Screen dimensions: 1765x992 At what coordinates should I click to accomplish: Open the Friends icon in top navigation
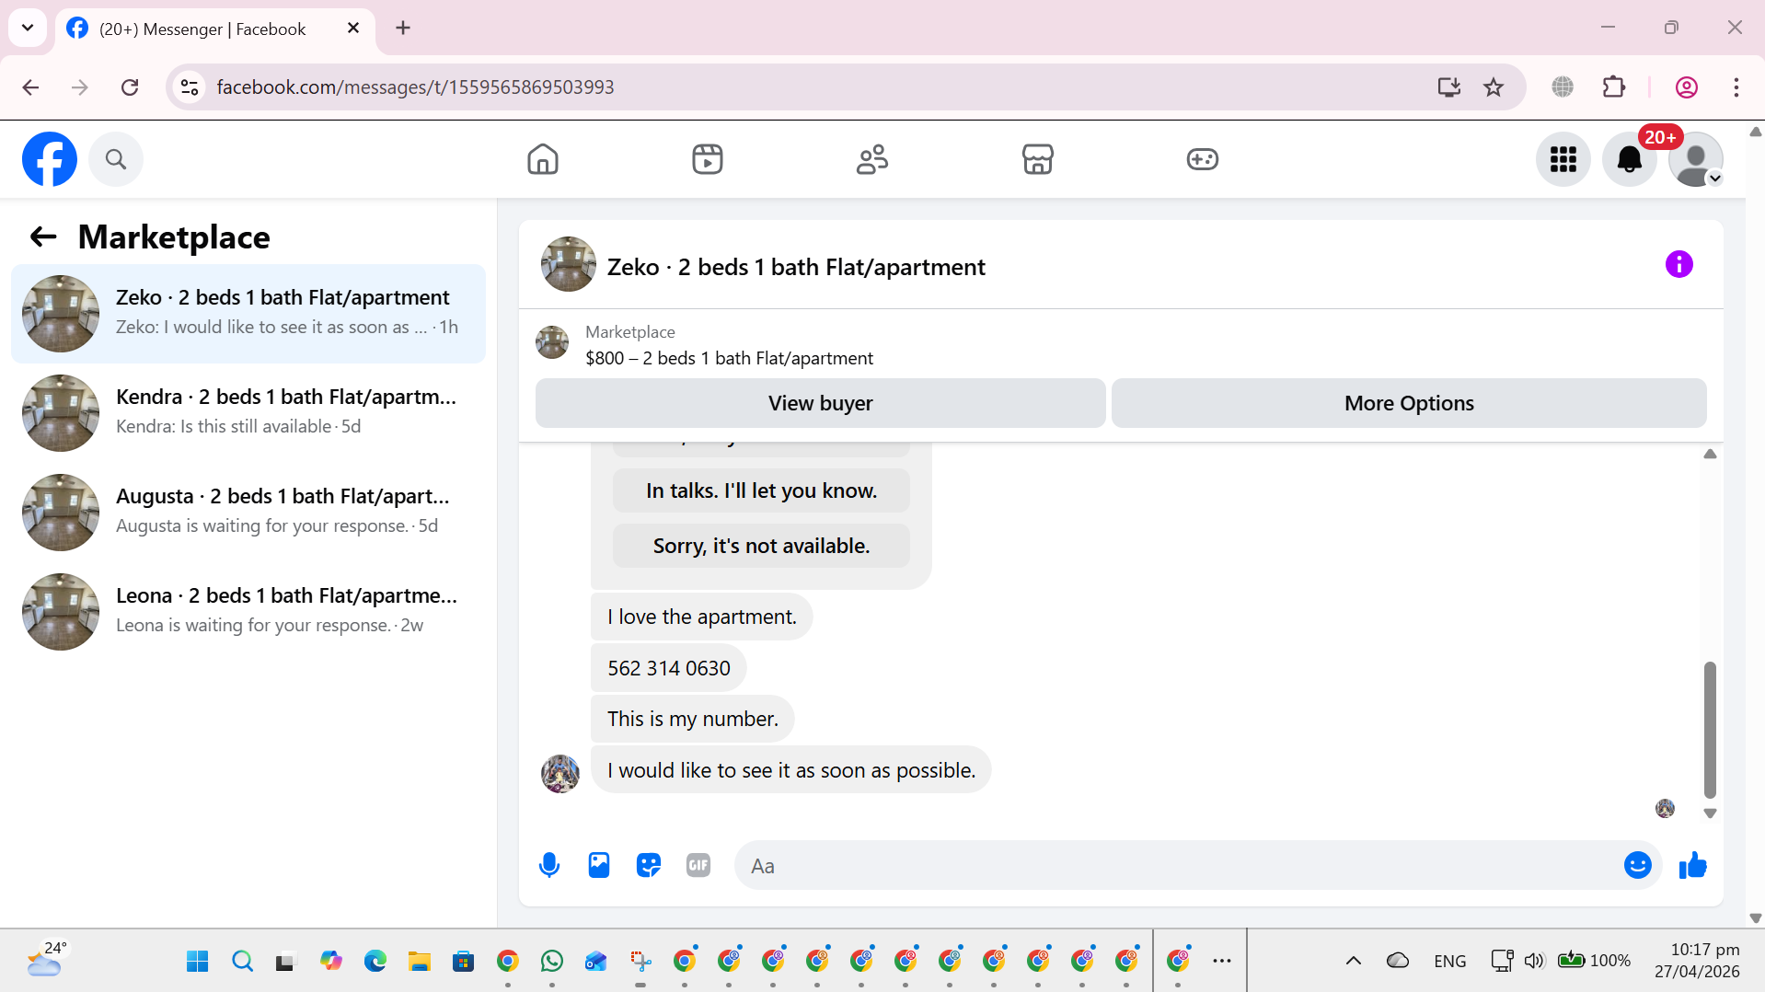tap(872, 159)
